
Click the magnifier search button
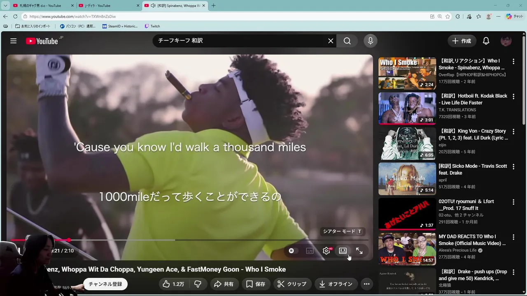click(347, 41)
